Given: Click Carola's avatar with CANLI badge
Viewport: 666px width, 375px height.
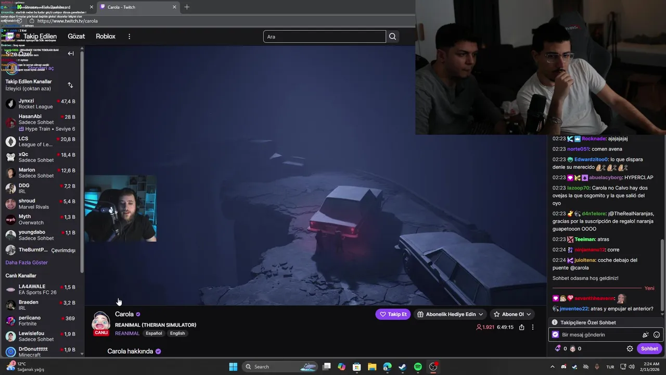Looking at the screenshot, I should point(101,323).
